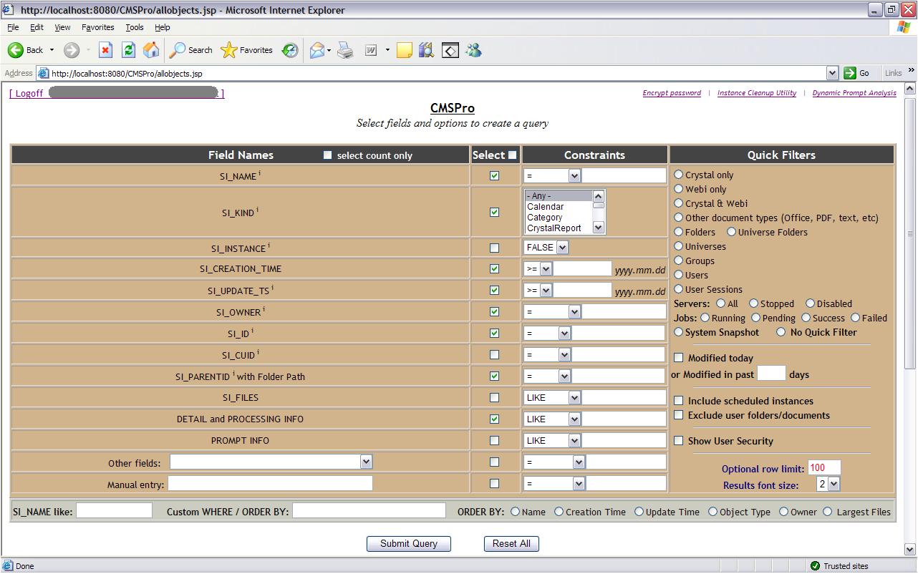The height and width of the screenshot is (574, 918).
Task: Open Instance Cleanup Utility link
Action: tap(757, 93)
